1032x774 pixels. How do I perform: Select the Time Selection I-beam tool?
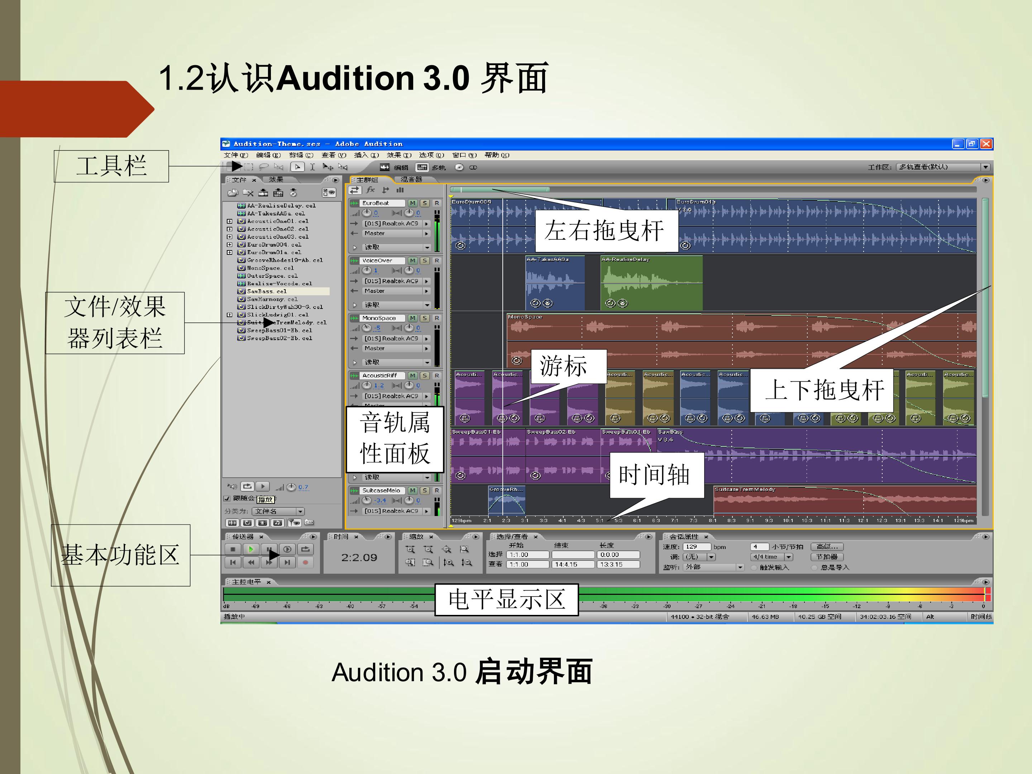(x=312, y=167)
